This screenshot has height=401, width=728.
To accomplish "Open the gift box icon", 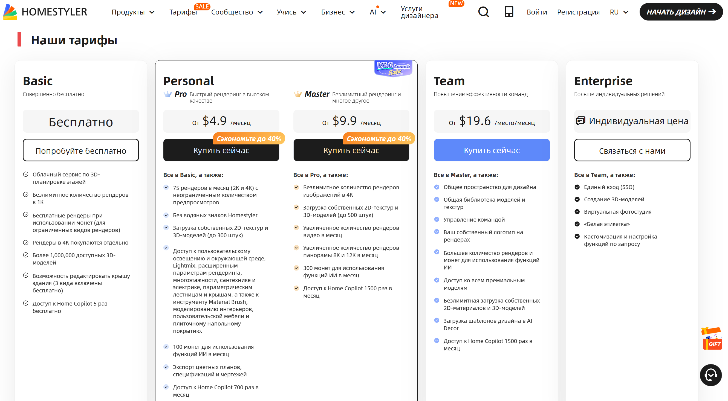I will [712, 339].
